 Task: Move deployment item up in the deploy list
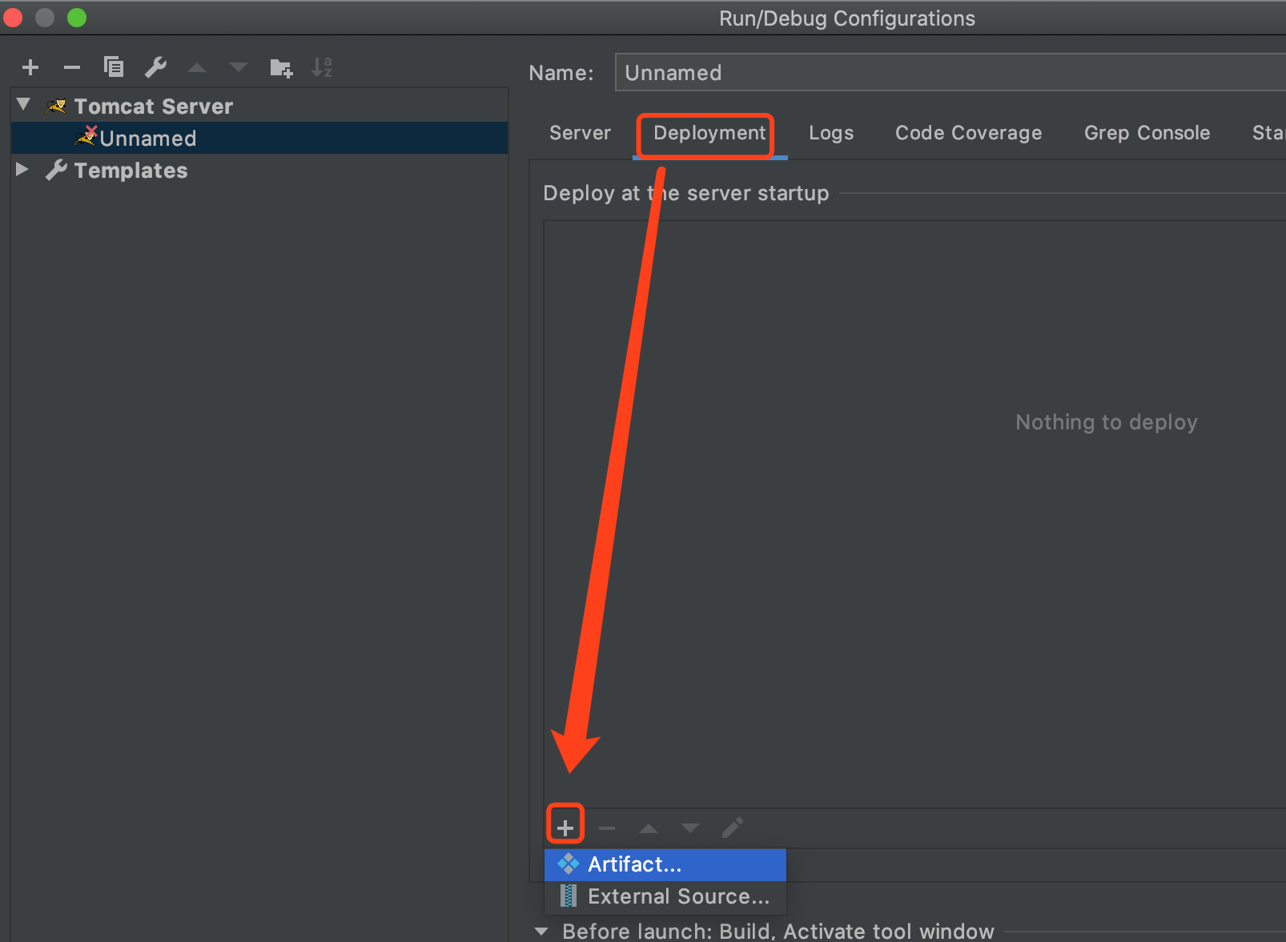coord(649,827)
